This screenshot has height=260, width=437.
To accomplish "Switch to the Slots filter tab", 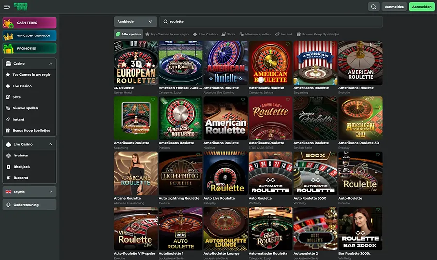I will pyautogui.click(x=228, y=34).
